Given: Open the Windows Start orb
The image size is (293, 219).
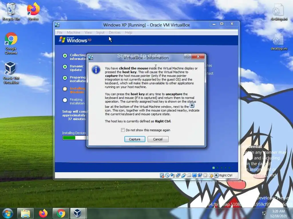Looking at the screenshot, I should click(8, 213).
